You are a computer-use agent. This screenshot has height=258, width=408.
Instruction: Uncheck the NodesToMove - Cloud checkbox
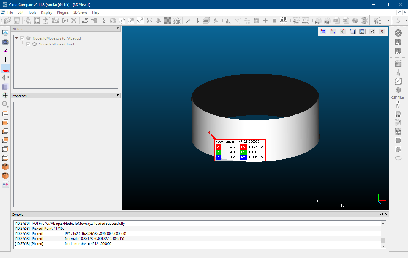pos(29,44)
